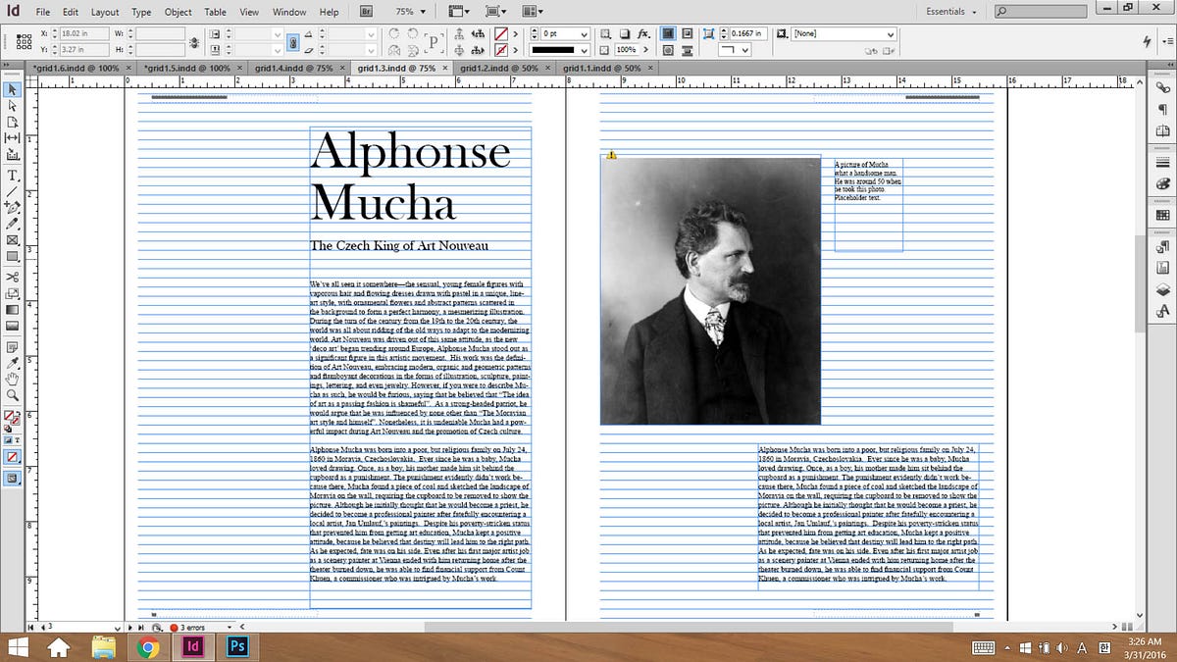Toggle constrain proportions chain-link button
Image resolution: width=1177 pixels, height=662 pixels.
pyautogui.click(x=195, y=41)
